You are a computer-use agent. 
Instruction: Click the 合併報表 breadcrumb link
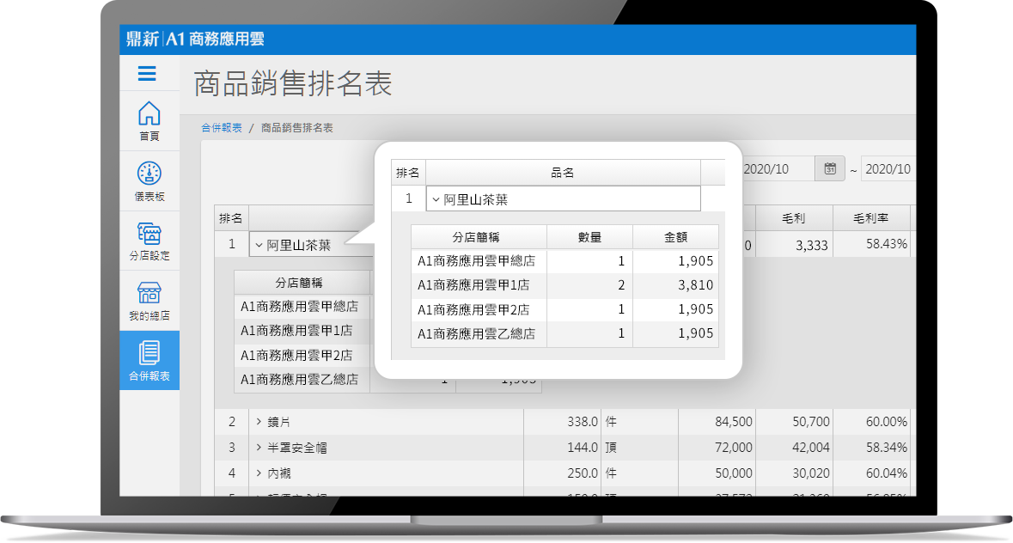(222, 128)
